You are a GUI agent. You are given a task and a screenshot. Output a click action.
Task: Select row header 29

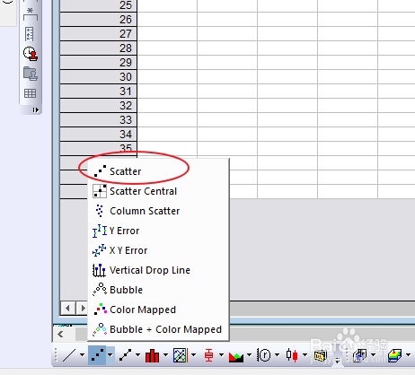coord(98,63)
